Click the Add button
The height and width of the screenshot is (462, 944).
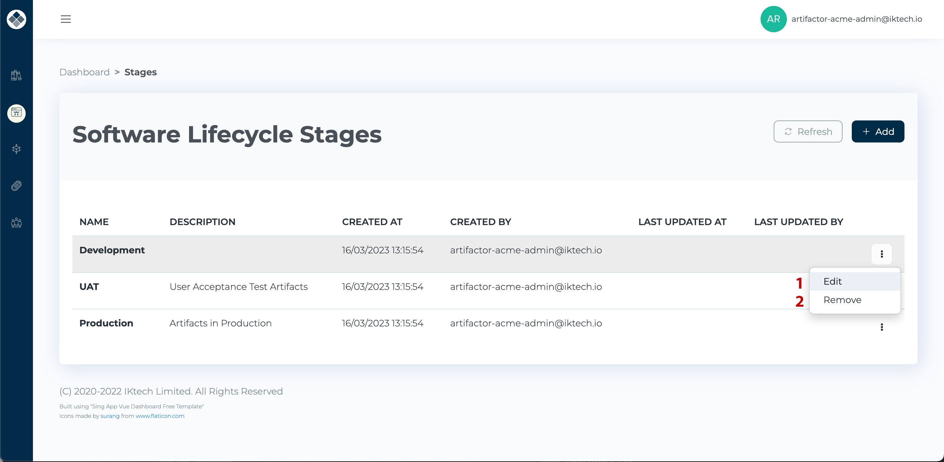pyautogui.click(x=878, y=131)
